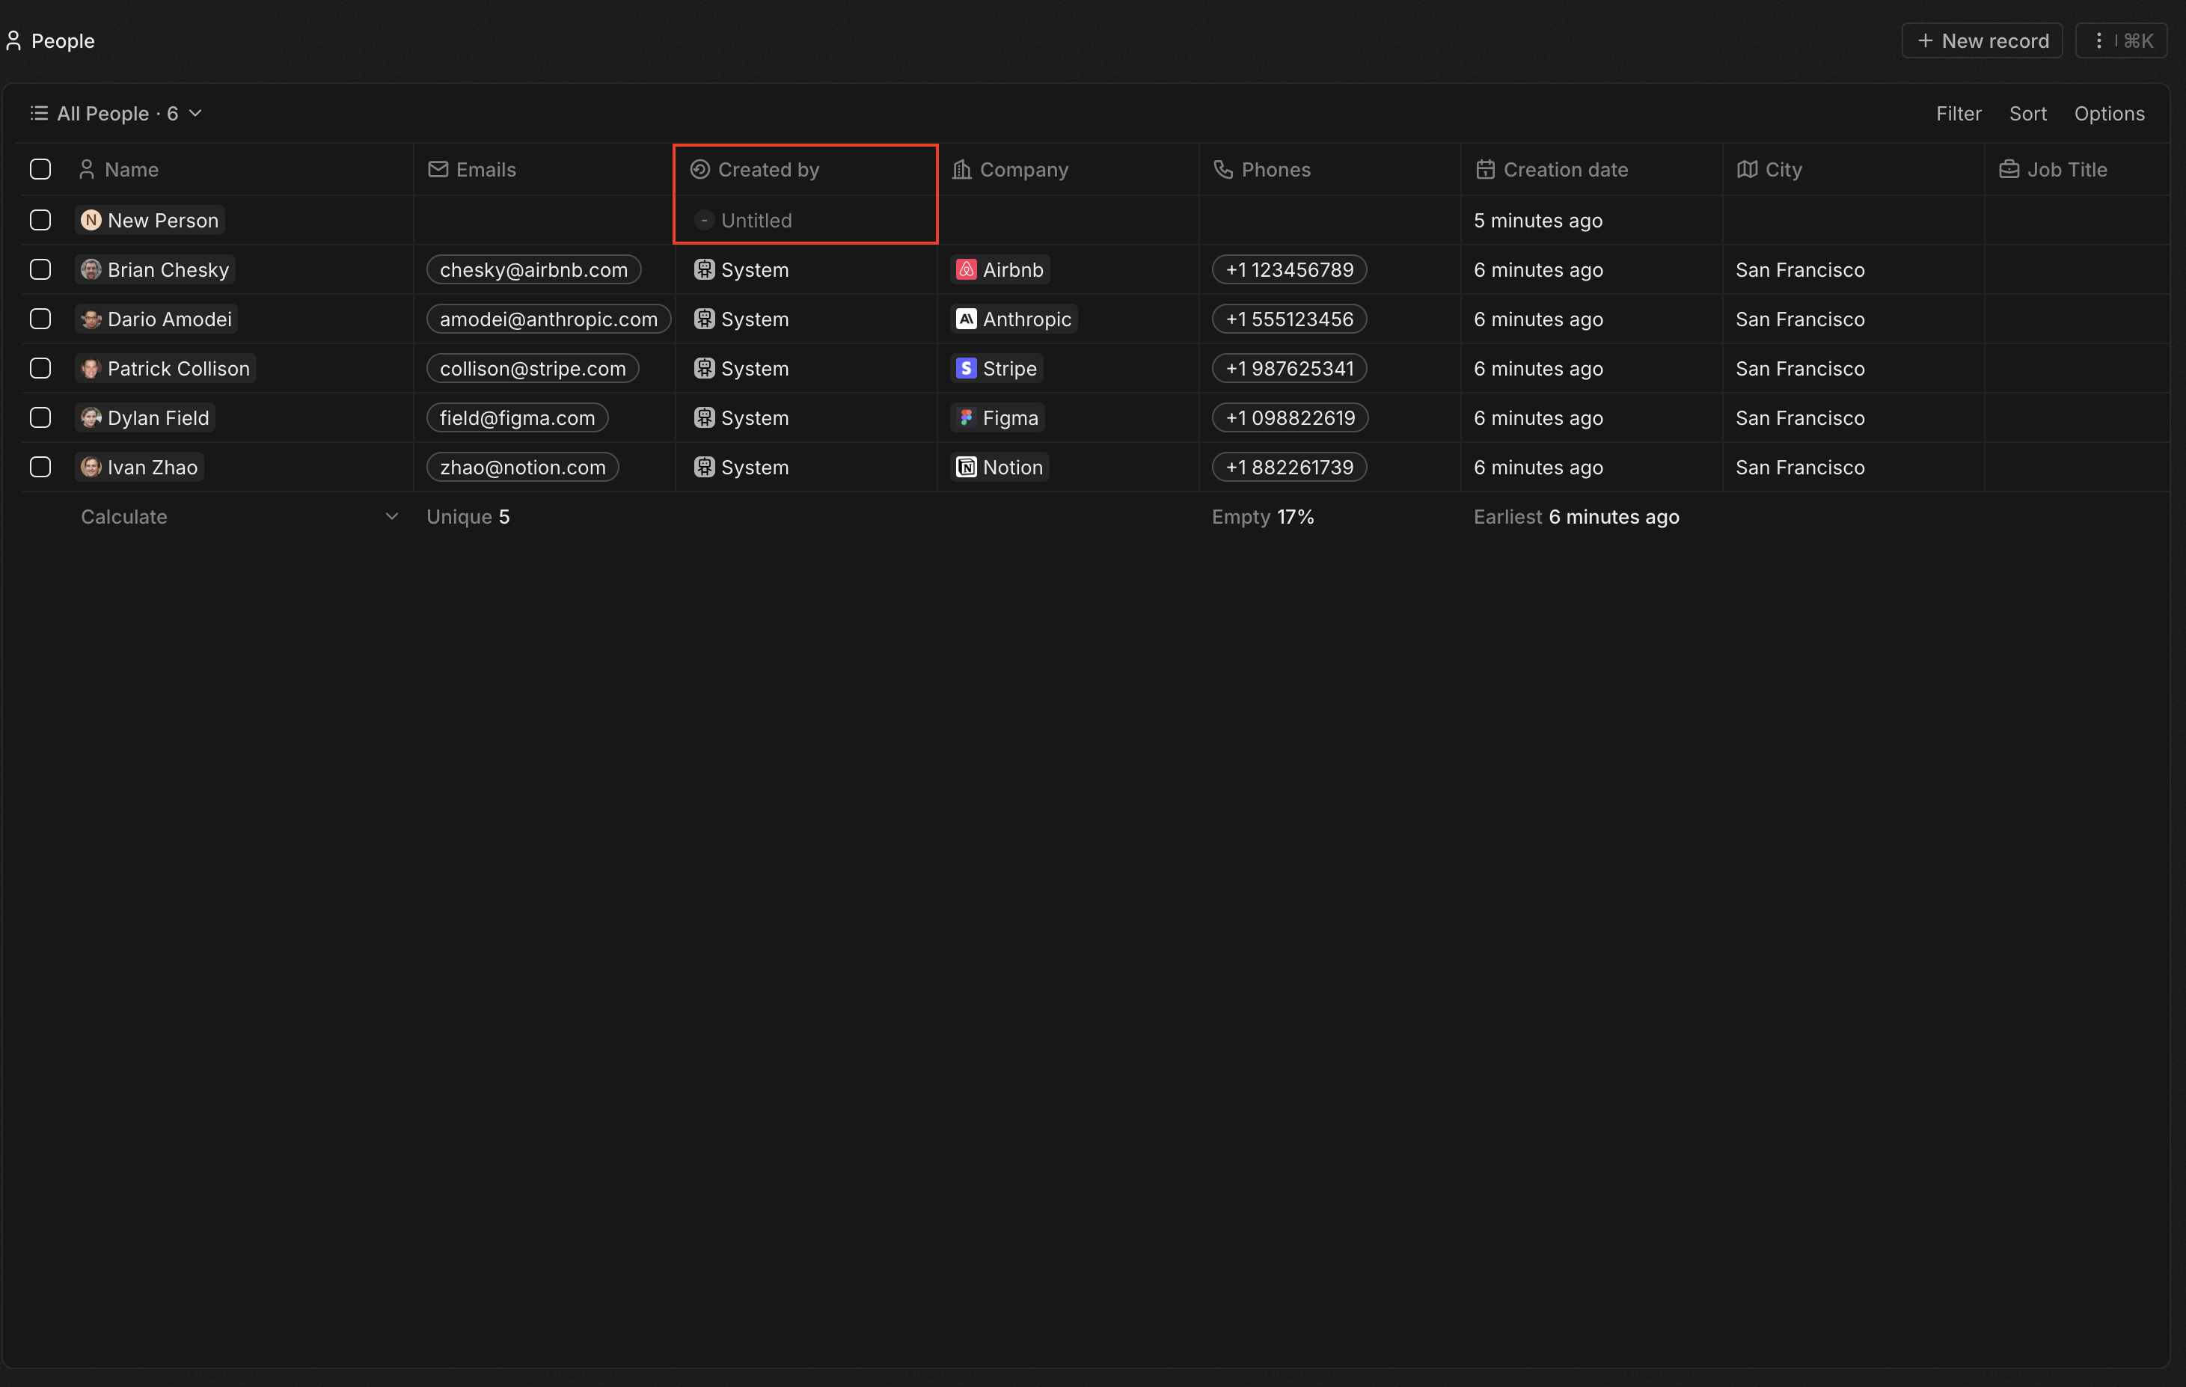Open the Name column header menu

coord(241,170)
